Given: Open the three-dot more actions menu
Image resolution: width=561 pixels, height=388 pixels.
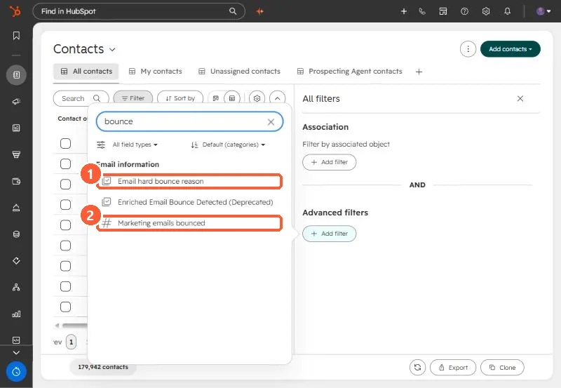Looking at the screenshot, I should pos(468,49).
